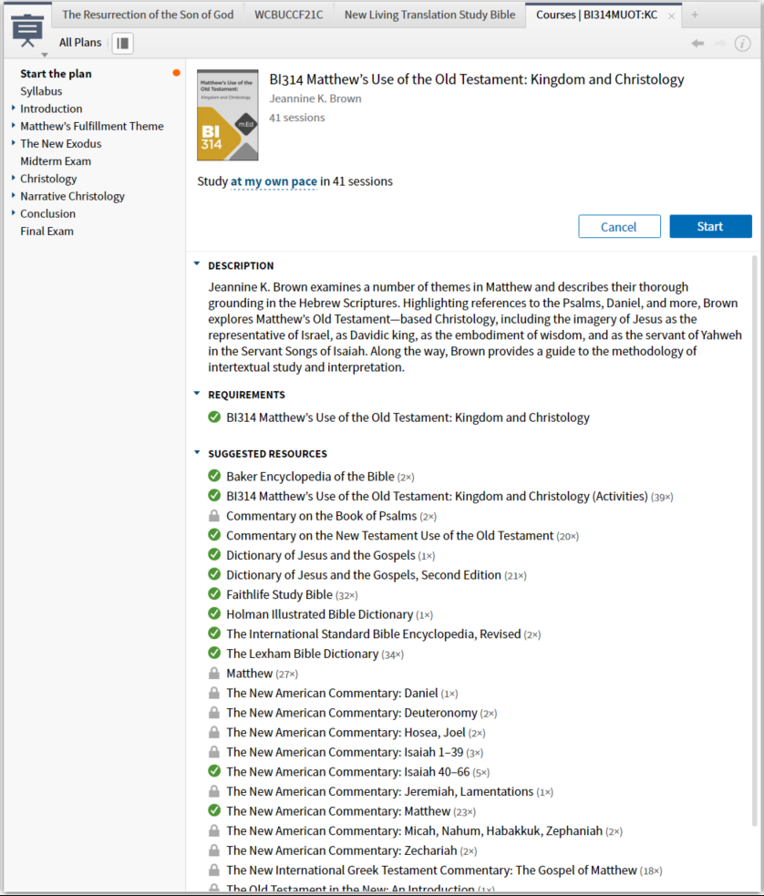This screenshot has width=764, height=896.
Task: Collapse the REQUIREMENTS section
Action: [197, 394]
